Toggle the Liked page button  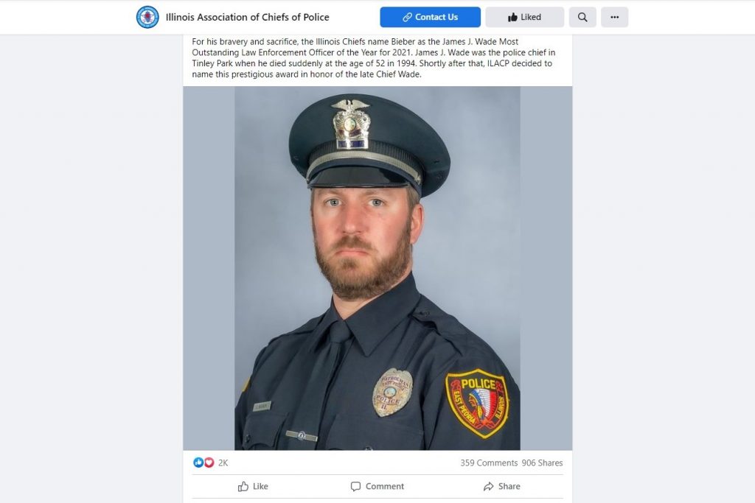click(524, 18)
